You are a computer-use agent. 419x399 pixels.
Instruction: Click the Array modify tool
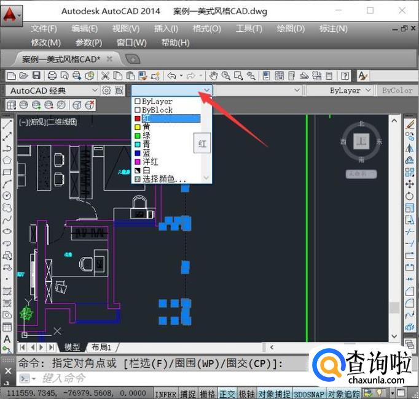coord(410,172)
